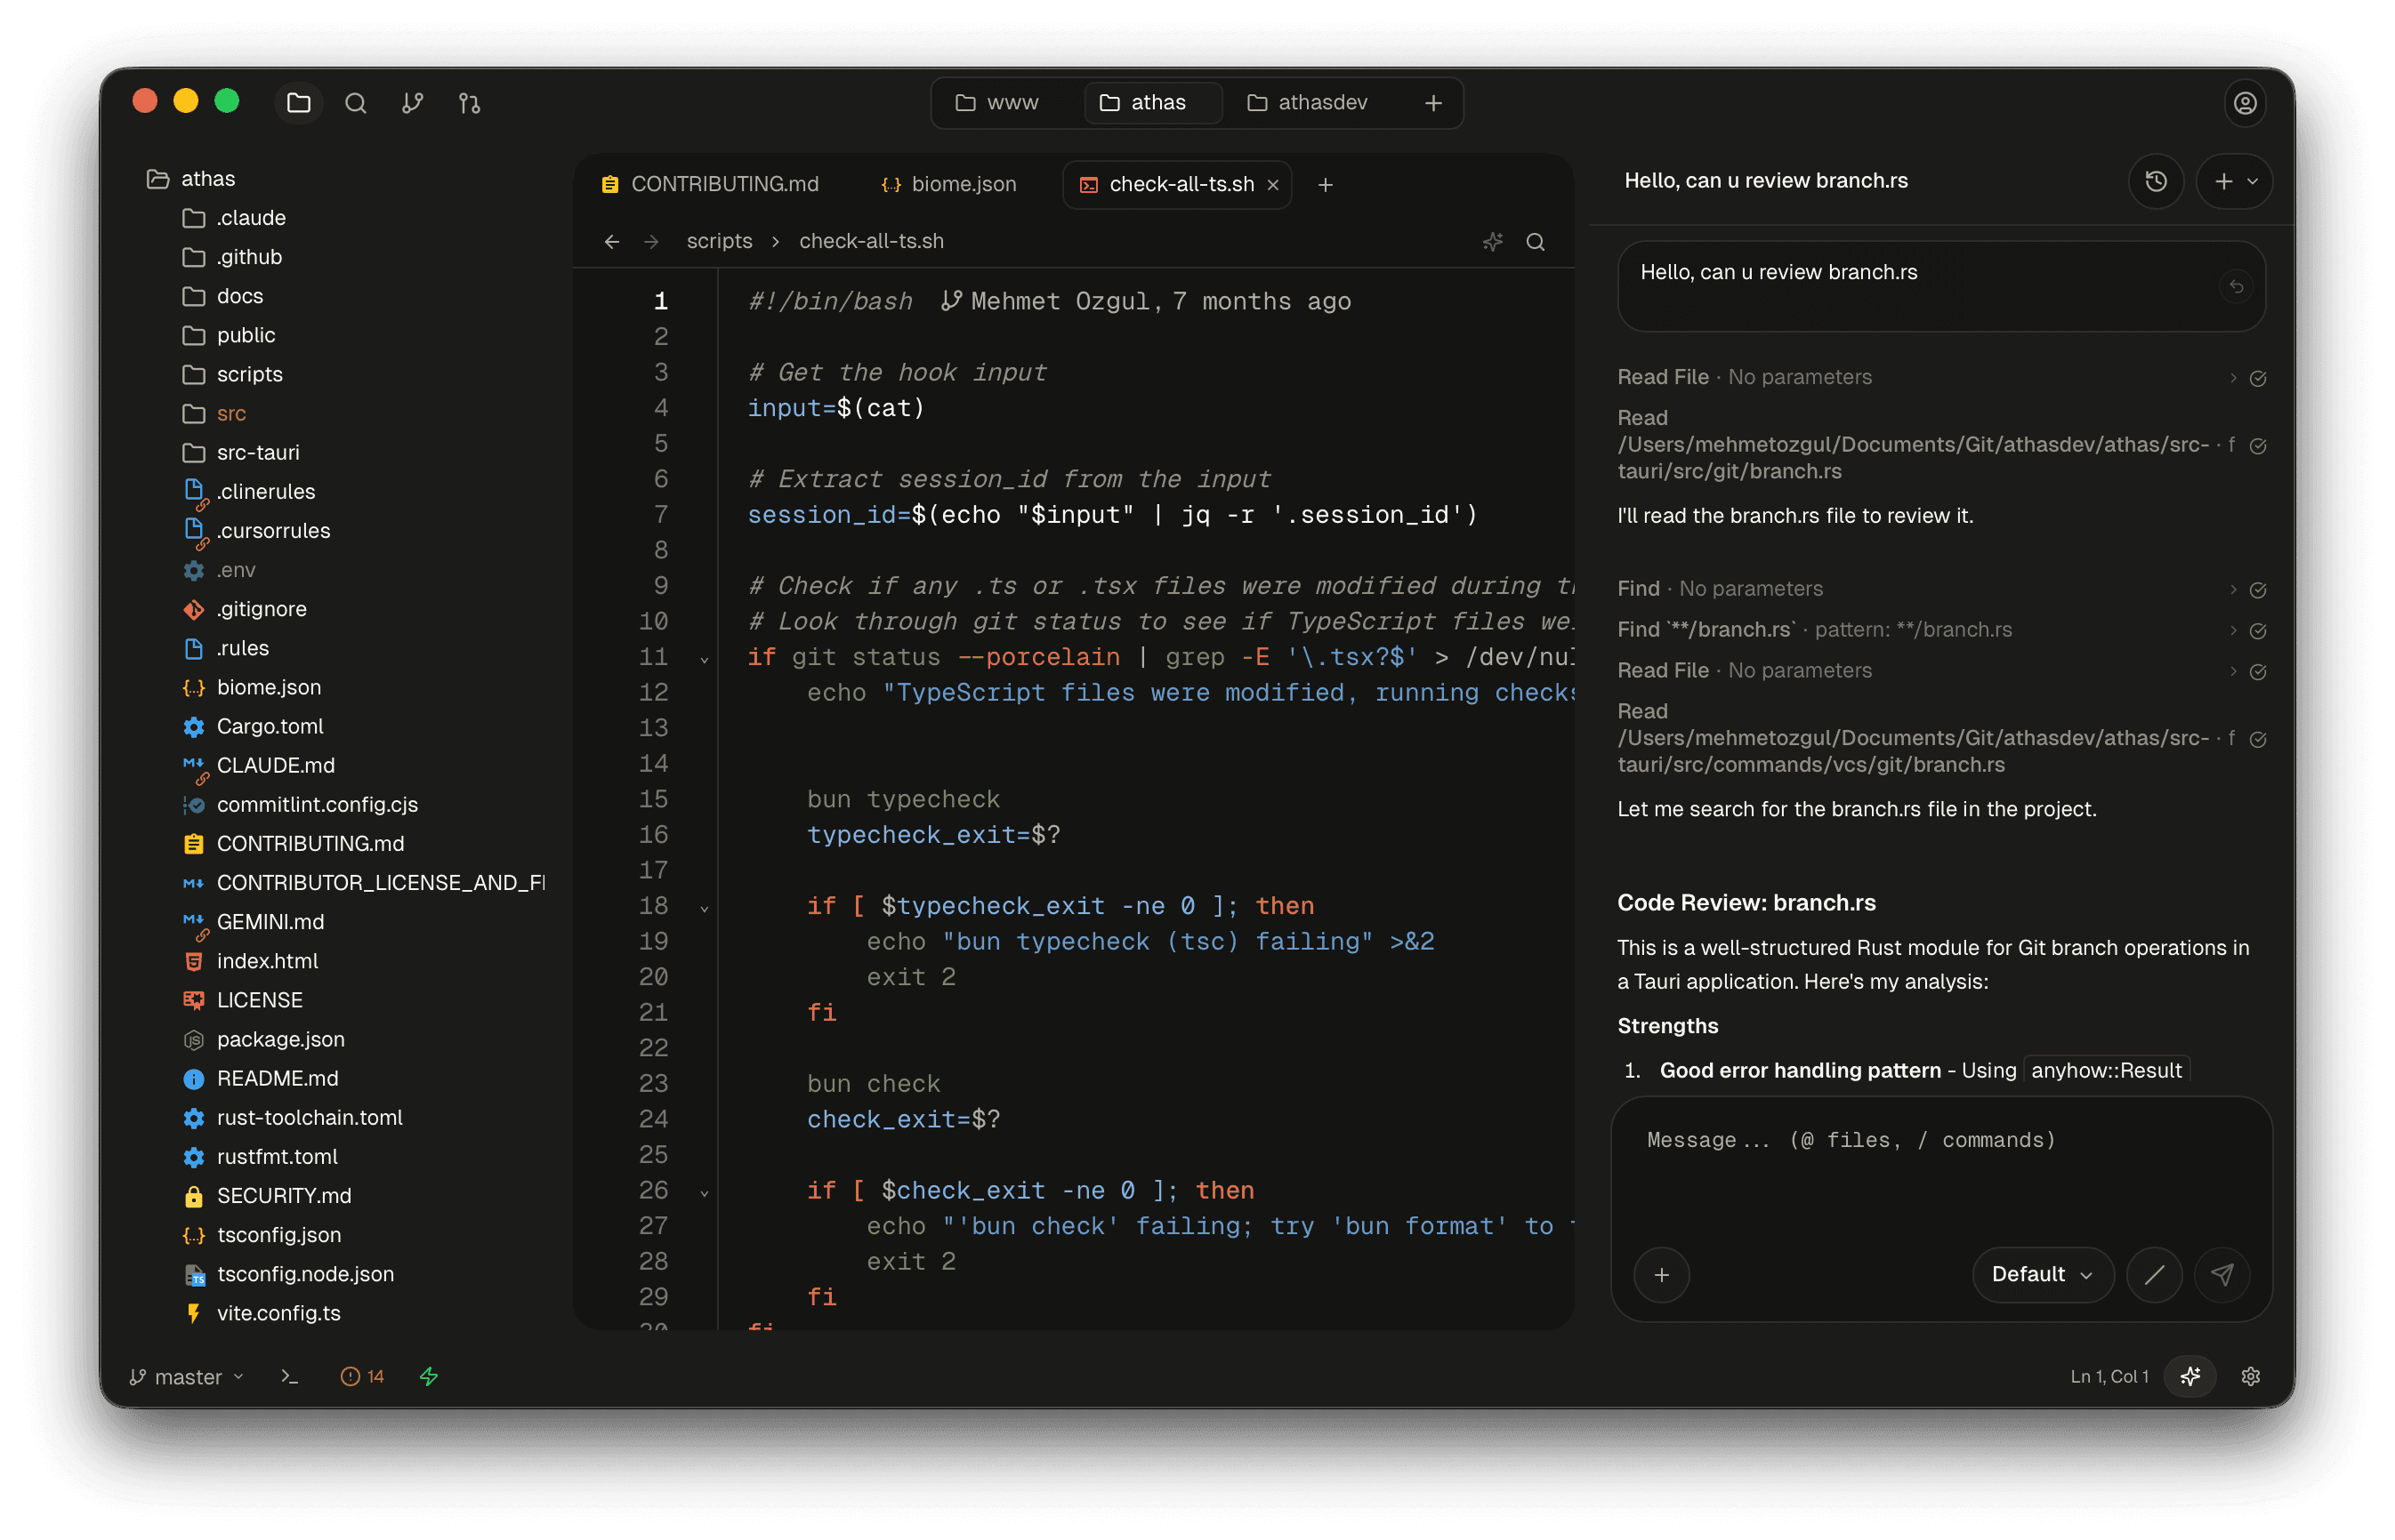Open the new chat plus dropdown

[x=2234, y=181]
